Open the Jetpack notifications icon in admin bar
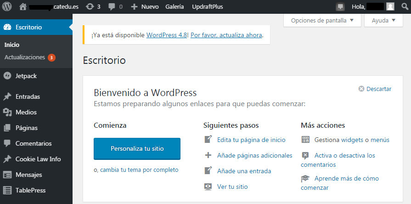The width and height of the screenshot is (411, 204). 340,7
